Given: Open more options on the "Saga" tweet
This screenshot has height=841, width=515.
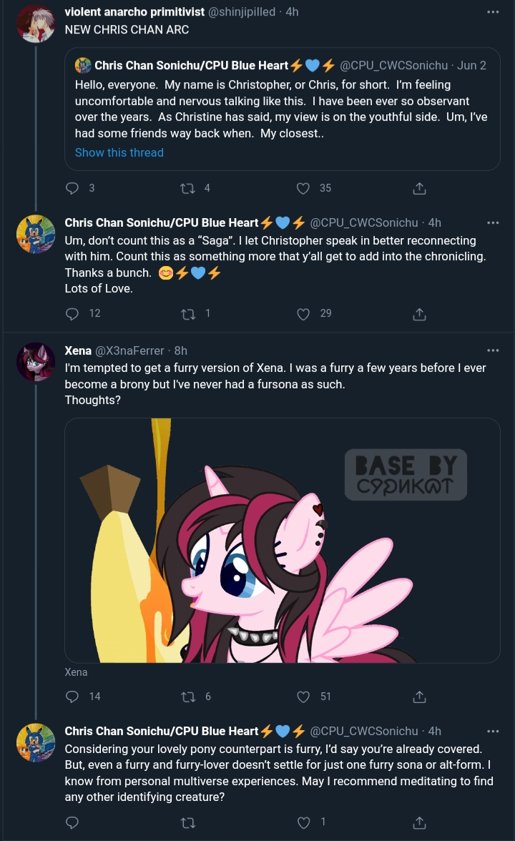Looking at the screenshot, I should click(x=493, y=222).
